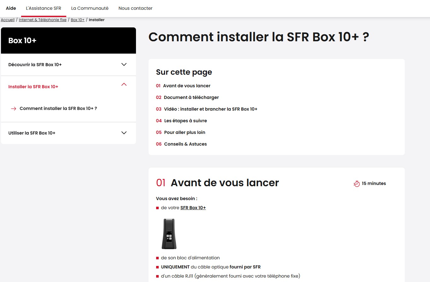430x282 pixels.
Task: Select Les étapes à suivre in summary
Action: coord(185,120)
